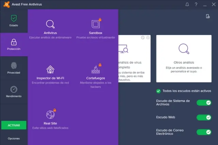Switch to the Estado tab
This screenshot has width=218, height=145.
[x=14, y=21]
